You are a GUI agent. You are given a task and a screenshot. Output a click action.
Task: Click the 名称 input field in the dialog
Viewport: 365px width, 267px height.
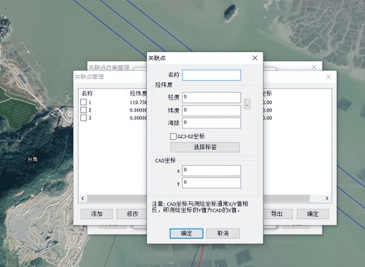[211, 75]
